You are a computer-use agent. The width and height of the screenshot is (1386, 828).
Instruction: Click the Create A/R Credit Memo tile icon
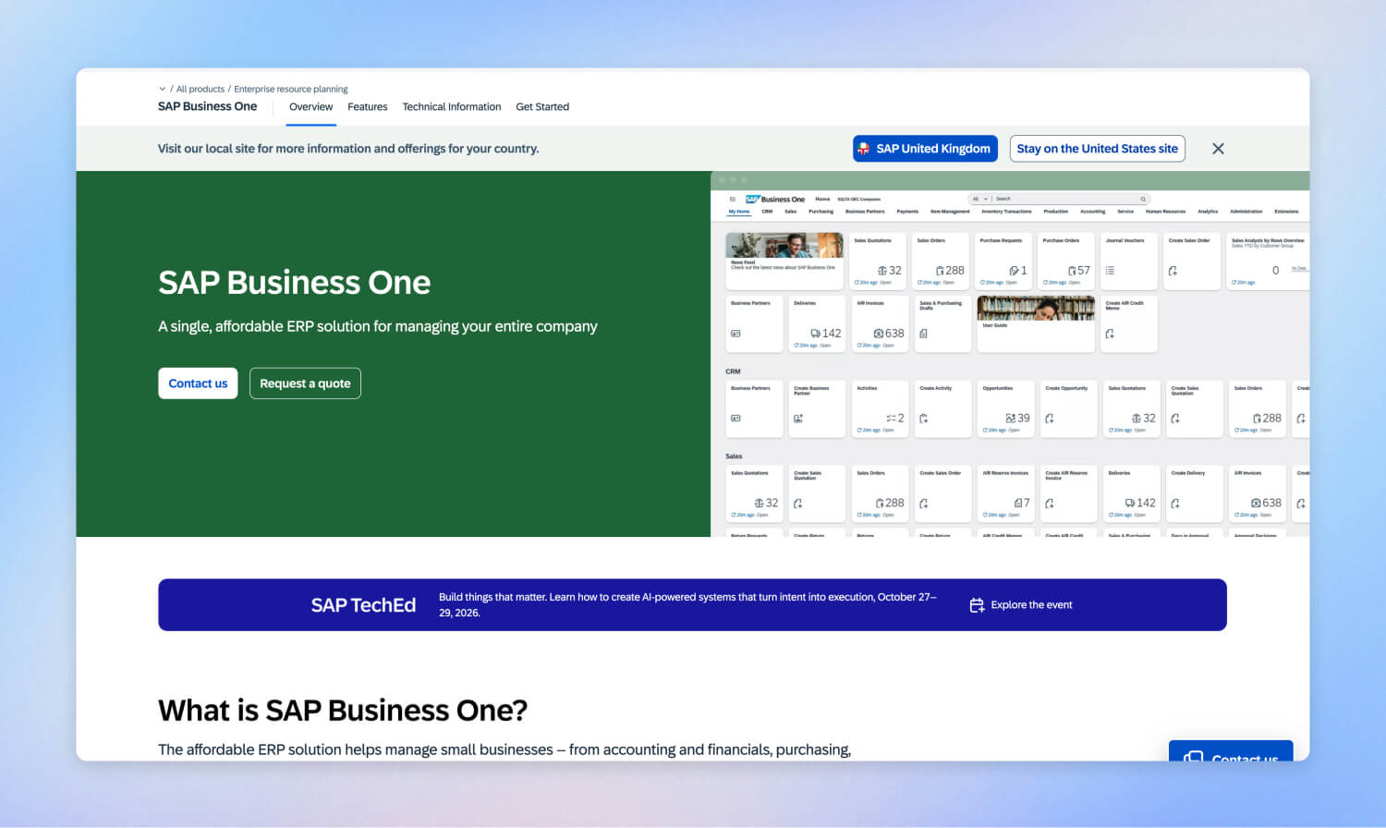click(1110, 334)
